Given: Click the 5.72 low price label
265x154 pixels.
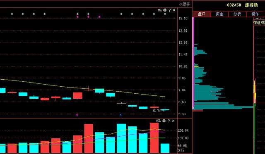Looking at the screenshot, I should tap(157, 111).
